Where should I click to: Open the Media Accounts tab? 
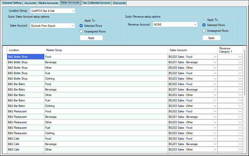[48, 3]
